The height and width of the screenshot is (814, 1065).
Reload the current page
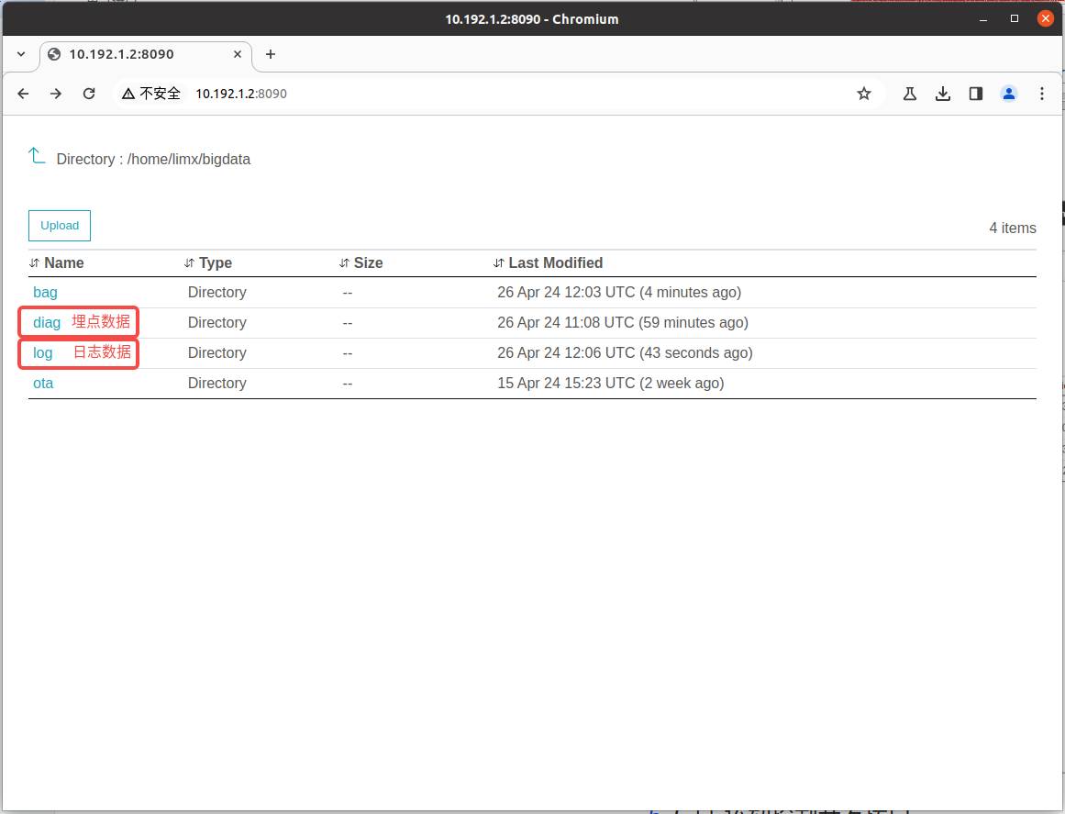click(89, 94)
